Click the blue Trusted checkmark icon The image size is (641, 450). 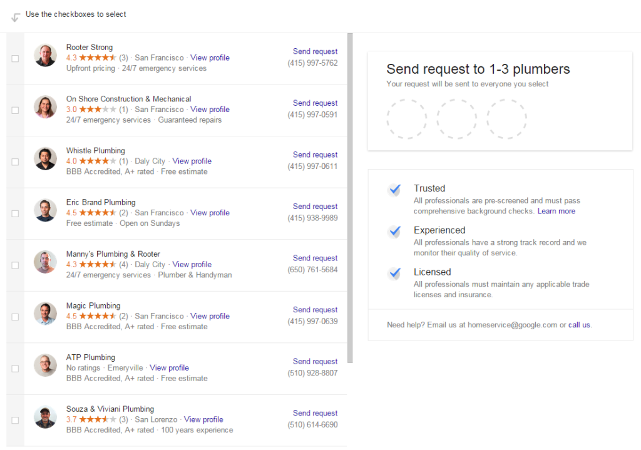(395, 189)
